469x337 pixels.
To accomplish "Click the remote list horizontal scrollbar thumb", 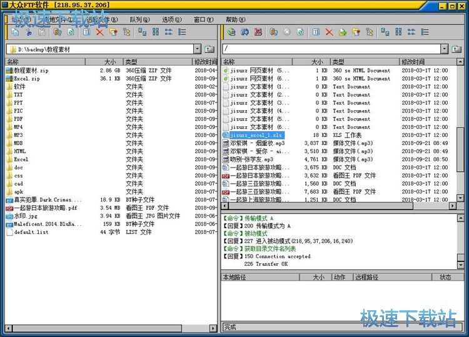I will click(321, 206).
